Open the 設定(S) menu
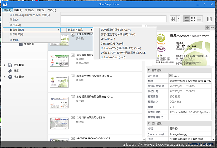The height and width of the screenshot is (148, 217). [x=41, y=10]
